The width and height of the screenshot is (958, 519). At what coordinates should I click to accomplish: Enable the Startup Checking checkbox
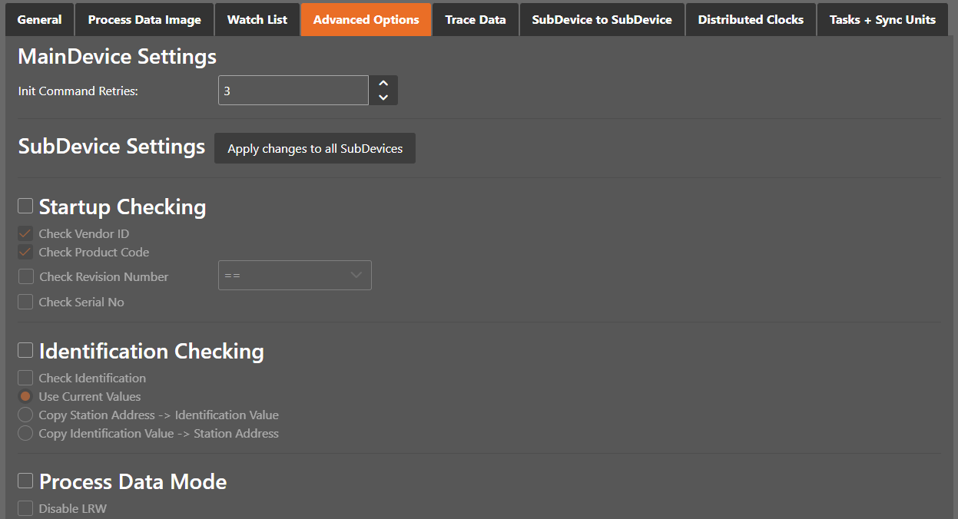(x=25, y=206)
